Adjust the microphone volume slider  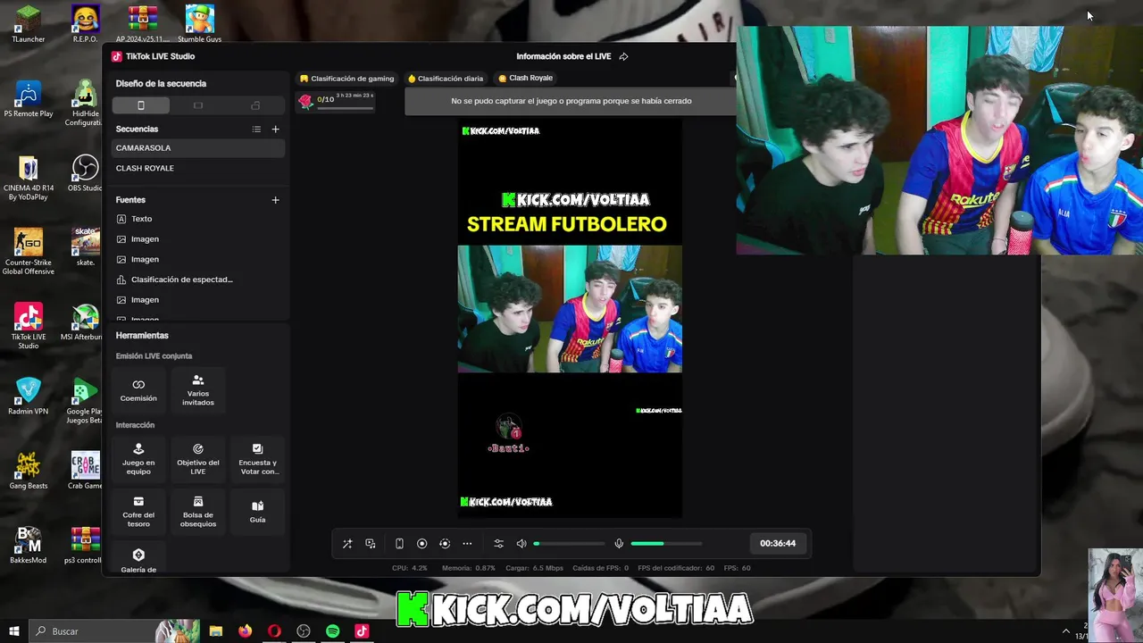[666, 544]
